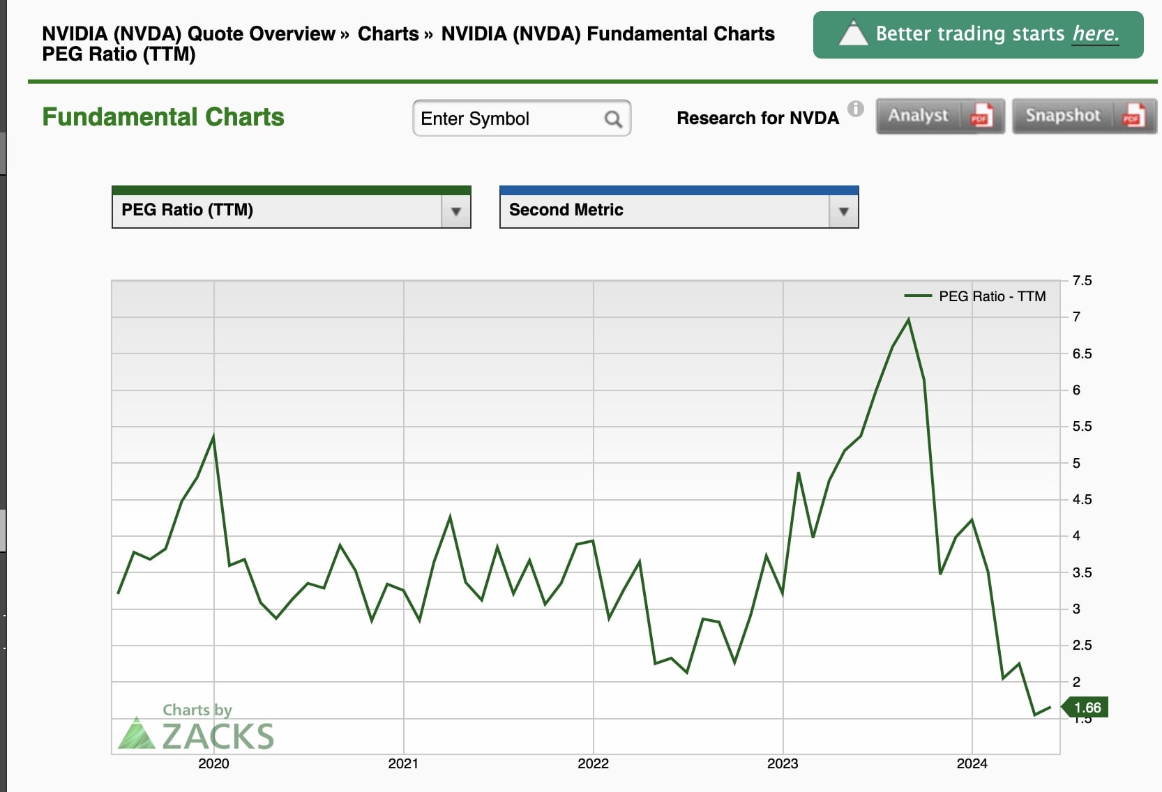The height and width of the screenshot is (792, 1162).
Task: Click the Analyst PDF icon
Action: pos(981,116)
